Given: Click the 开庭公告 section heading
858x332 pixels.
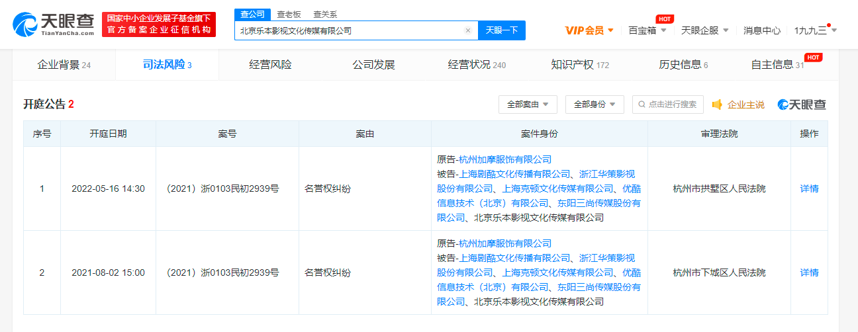Looking at the screenshot, I should click(48, 104).
